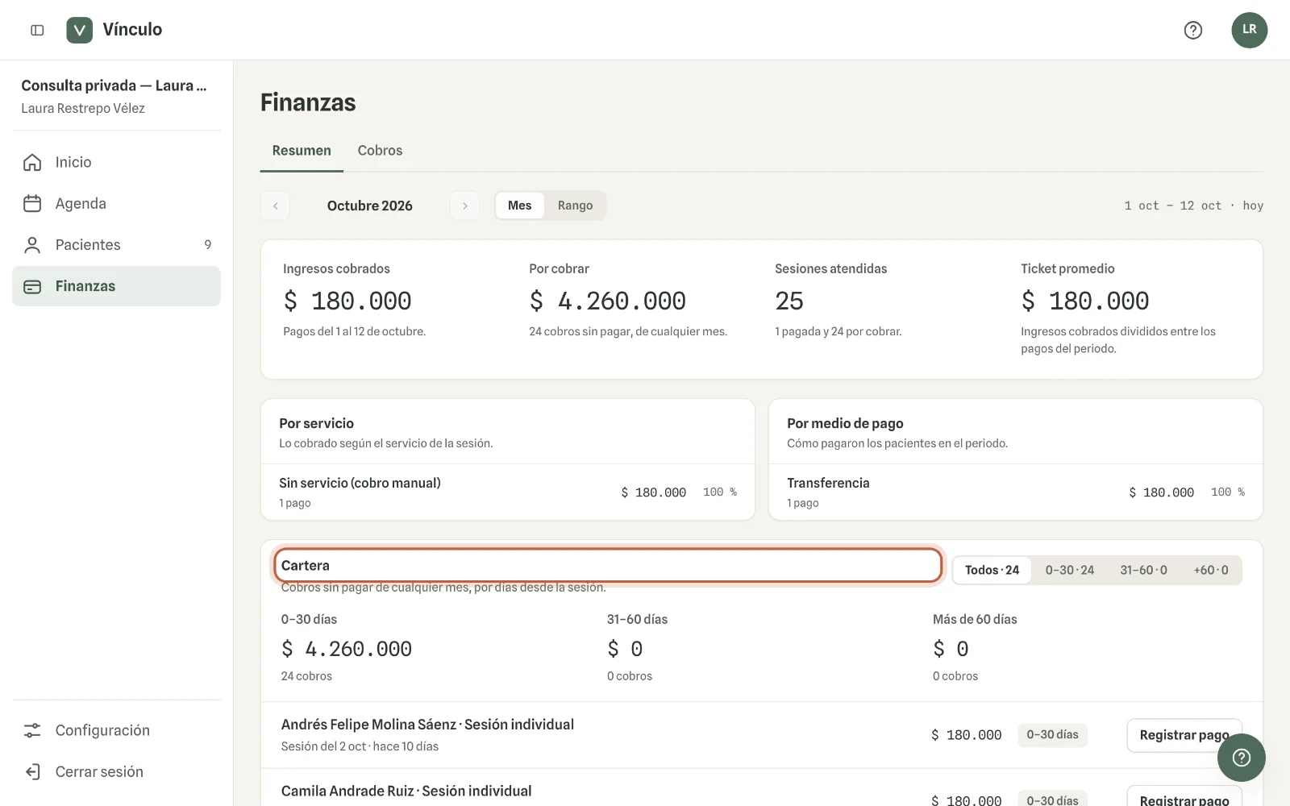The image size is (1290, 806).
Task: Click the Cerrar sesión logout icon
Action: click(32, 771)
